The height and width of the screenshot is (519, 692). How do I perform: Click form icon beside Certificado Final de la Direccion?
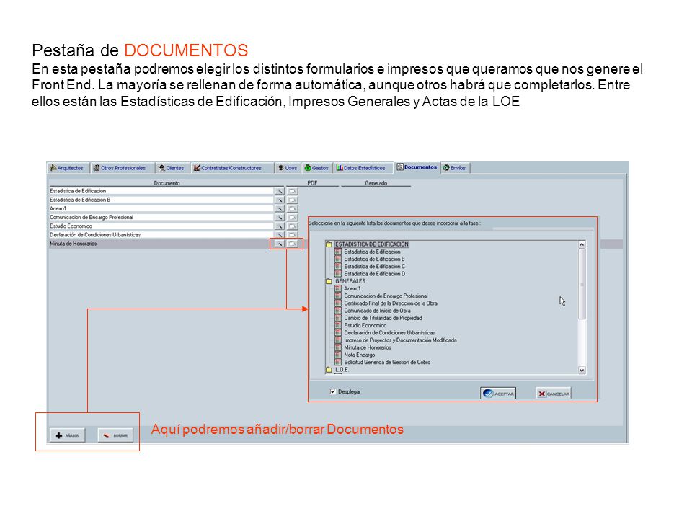tap(338, 303)
